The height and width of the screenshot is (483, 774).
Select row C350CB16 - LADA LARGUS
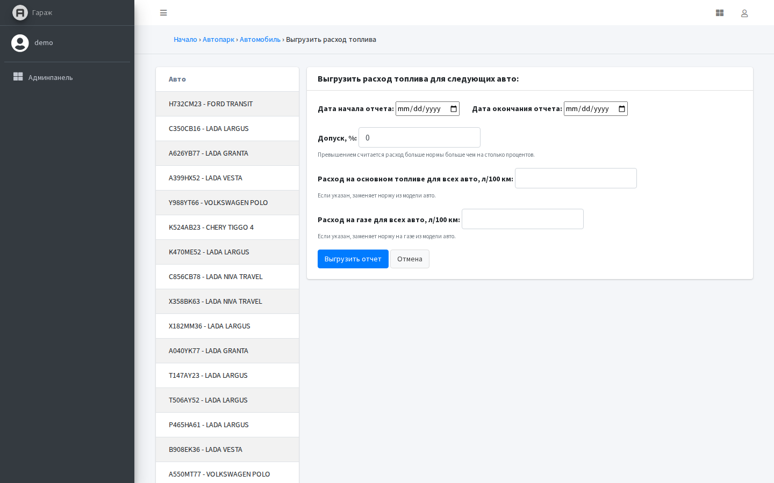[227, 129]
